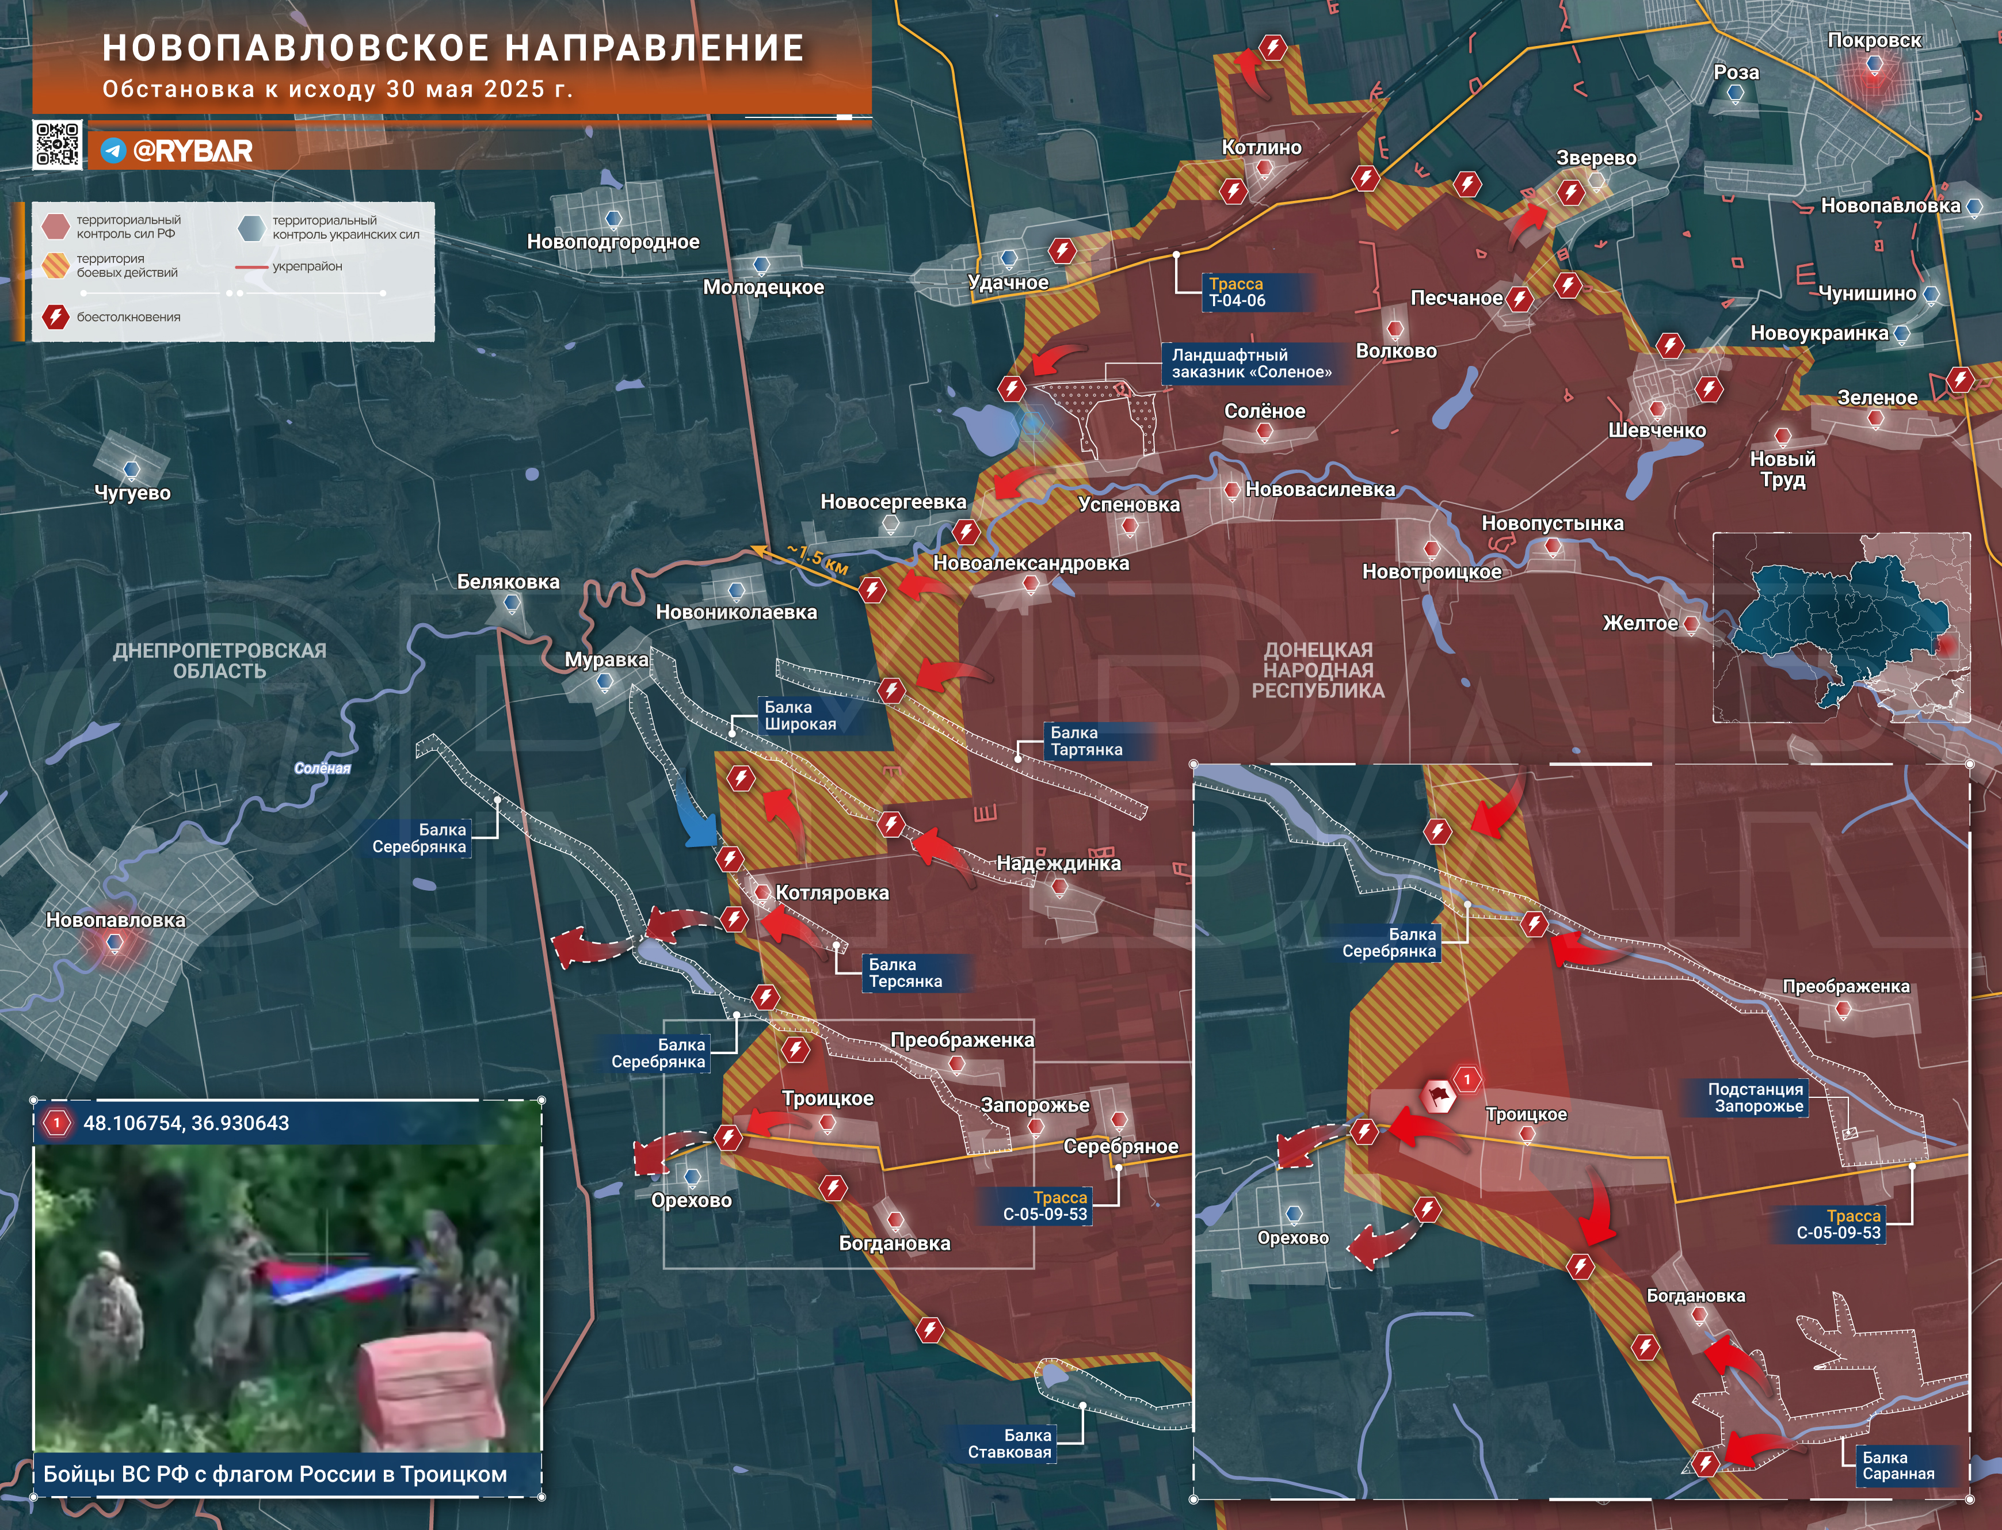The width and height of the screenshot is (2002, 1530).
Task: Click the clash icon next to Песчаное
Action: pyautogui.click(x=1519, y=299)
